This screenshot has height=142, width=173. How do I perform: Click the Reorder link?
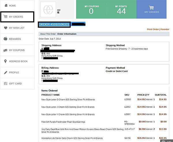[165, 29]
